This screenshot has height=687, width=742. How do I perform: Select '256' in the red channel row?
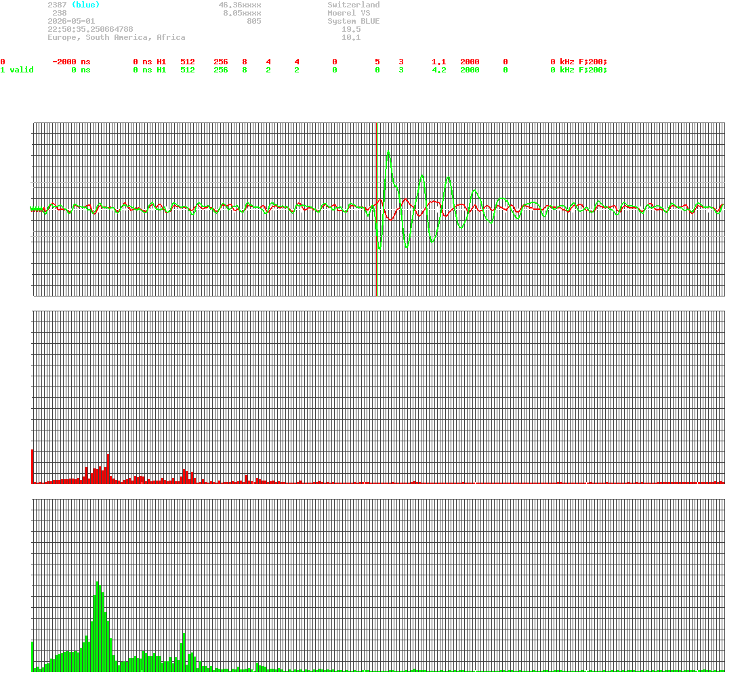click(x=221, y=62)
